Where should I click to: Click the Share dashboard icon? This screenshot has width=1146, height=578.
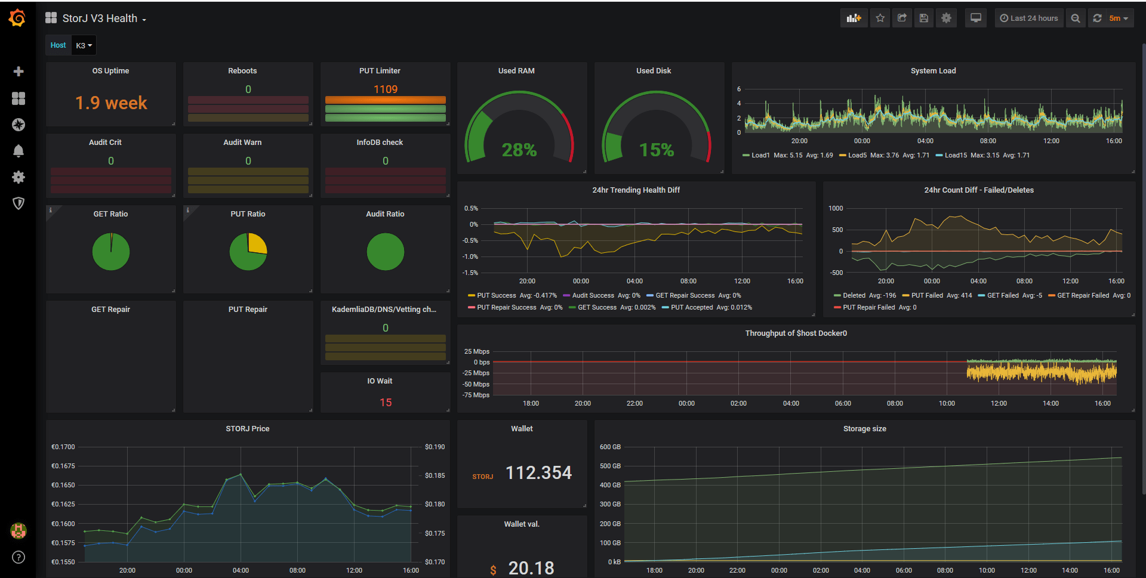click(x=902, y=18)
